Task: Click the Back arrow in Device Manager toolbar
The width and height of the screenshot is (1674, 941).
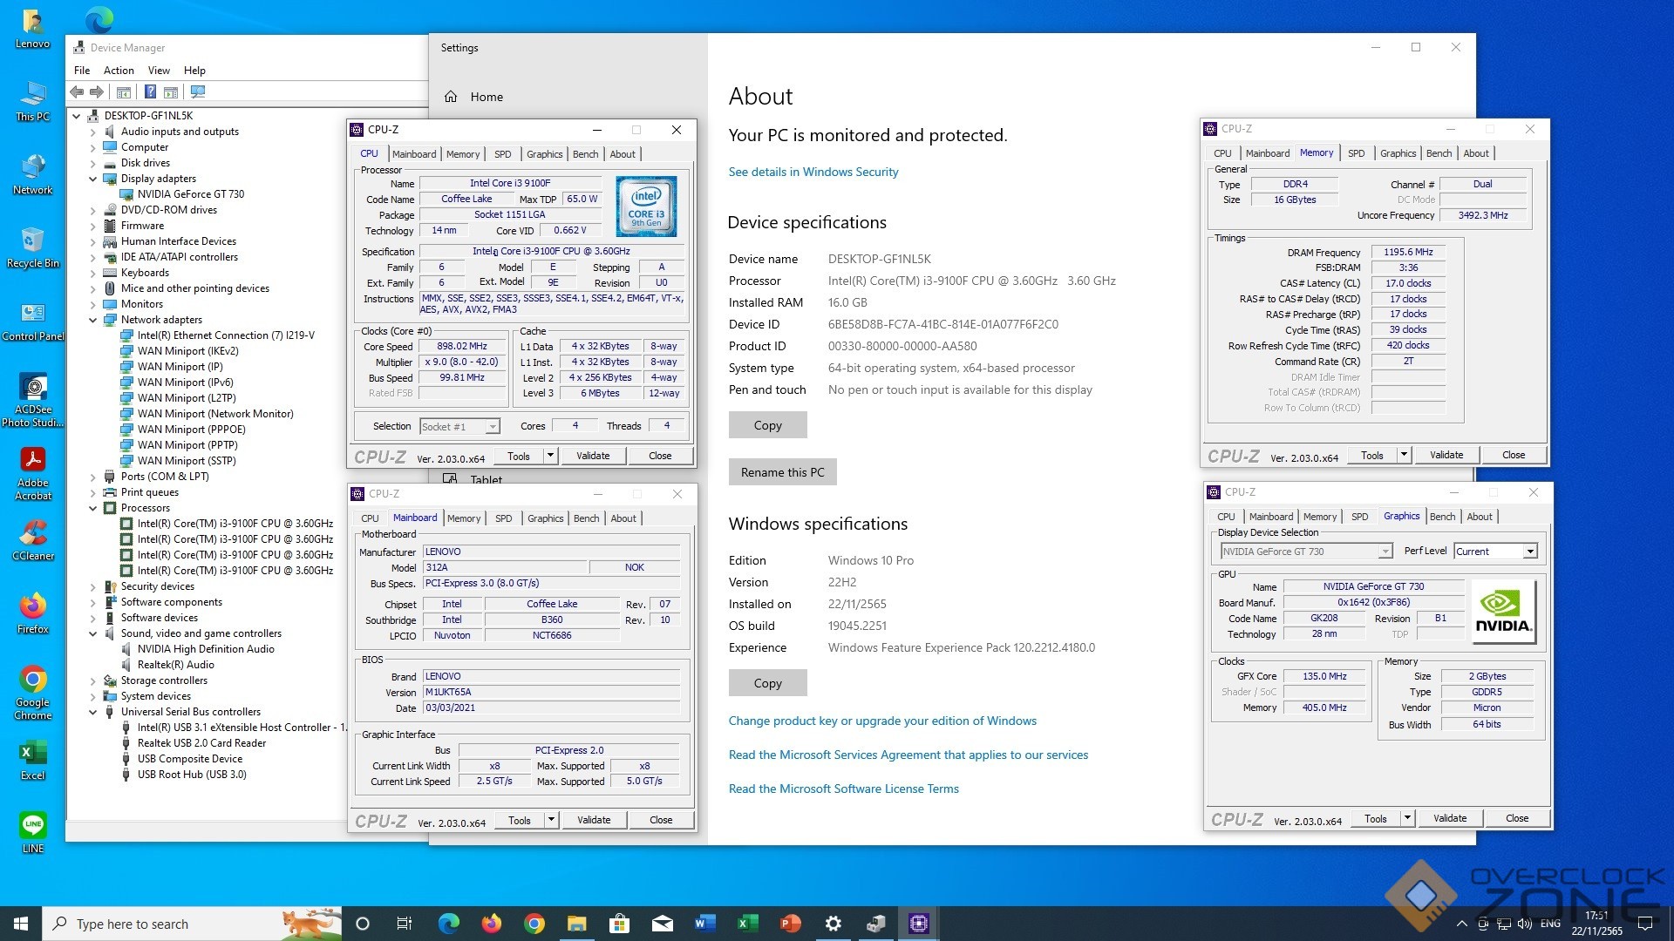Action: point(77,91)
